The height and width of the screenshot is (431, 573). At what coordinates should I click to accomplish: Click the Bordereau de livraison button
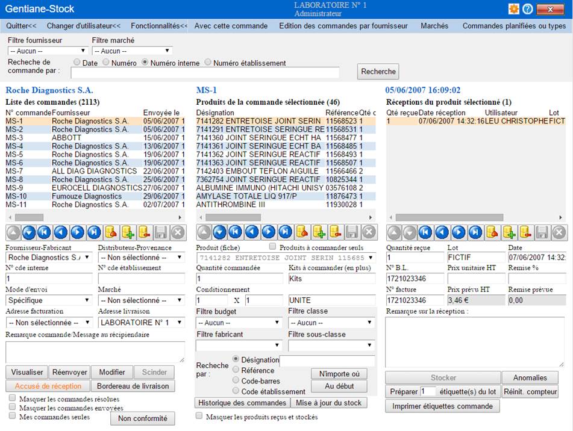pos(133,386)
